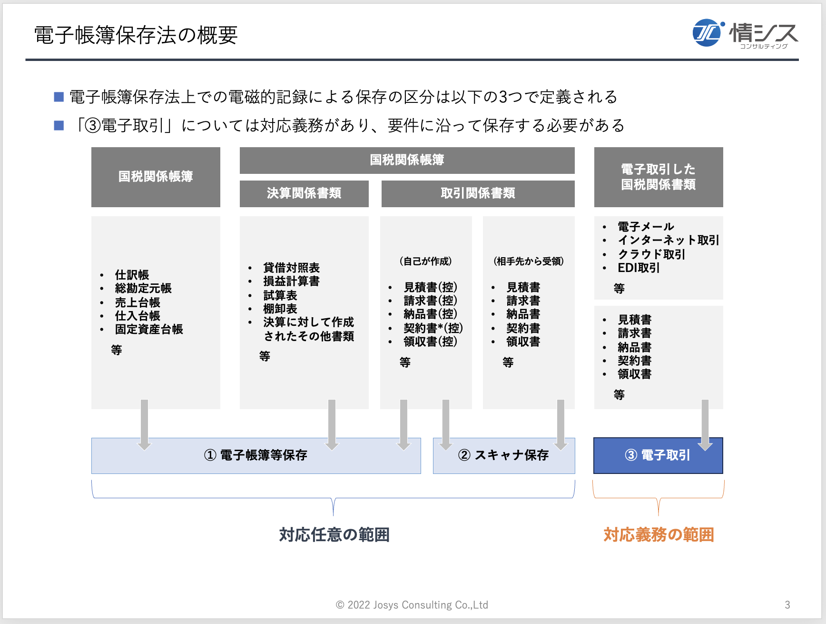Click the 契約書*(控) list item
826x624 pixels.
coord(433,328)
